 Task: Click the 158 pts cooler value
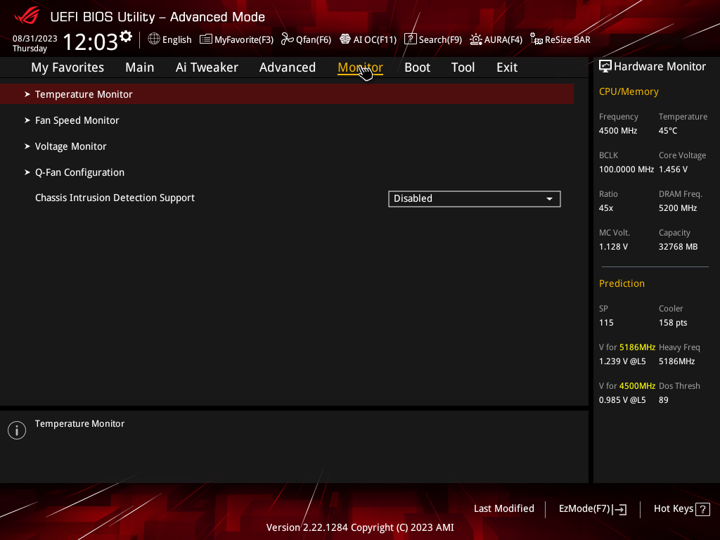pyautogui.click(x=673, y=323)
